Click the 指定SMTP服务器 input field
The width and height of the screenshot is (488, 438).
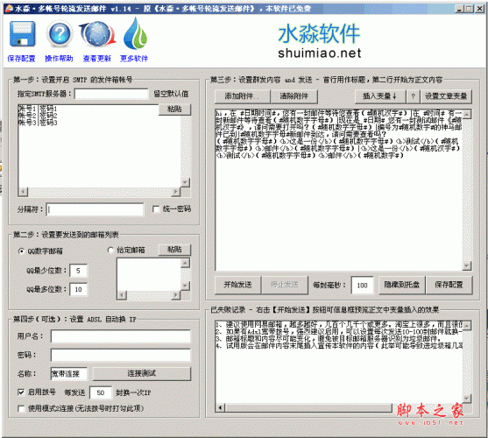click(111, 94)
